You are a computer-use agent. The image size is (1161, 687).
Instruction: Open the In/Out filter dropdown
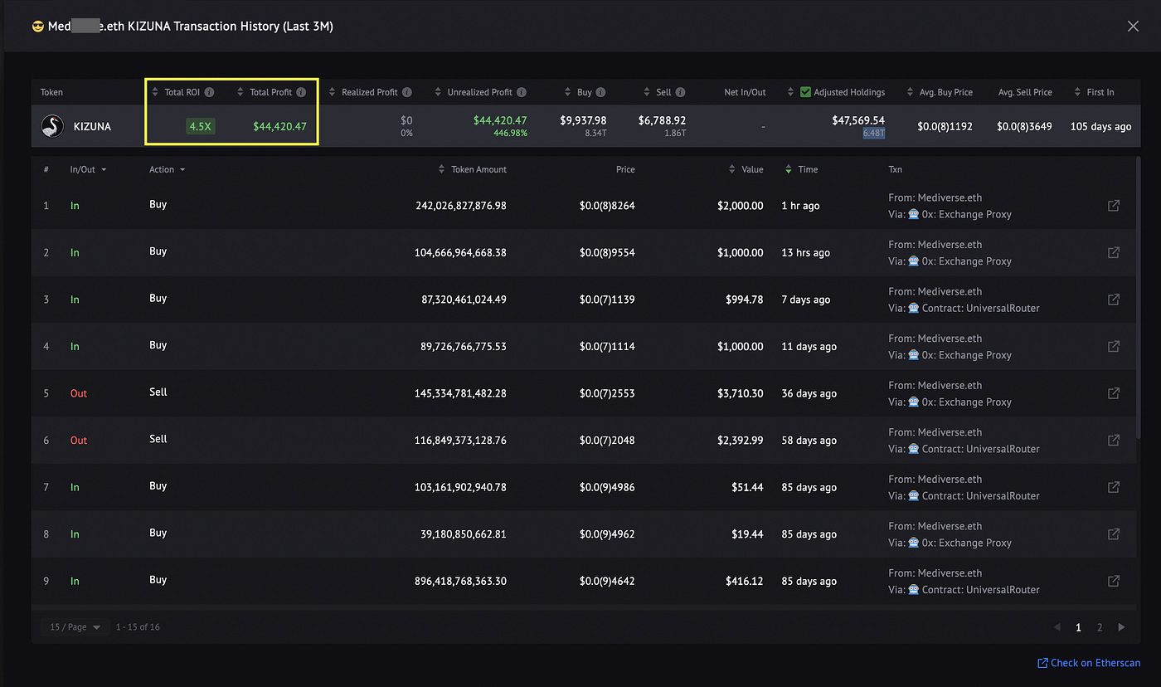(88, 169)
